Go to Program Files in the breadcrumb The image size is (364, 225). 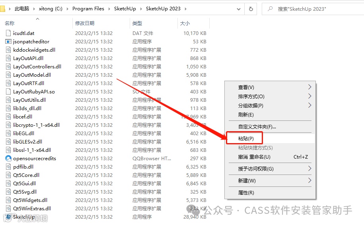click(88, 9)
